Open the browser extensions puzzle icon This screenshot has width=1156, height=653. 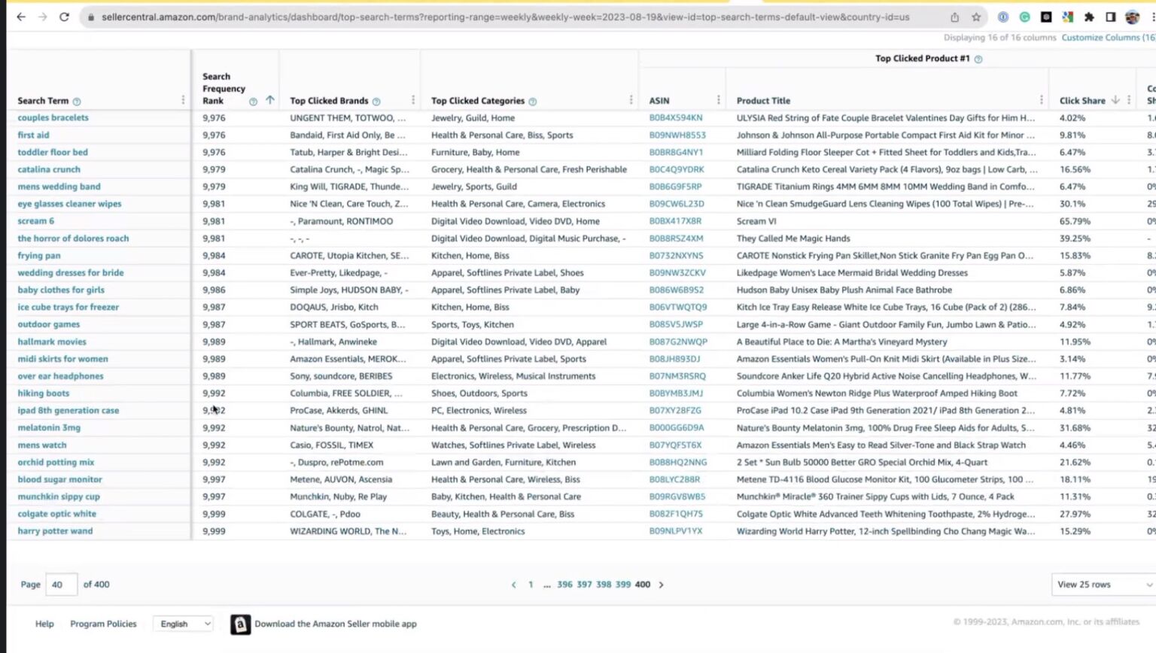[x=1089, y=17]
